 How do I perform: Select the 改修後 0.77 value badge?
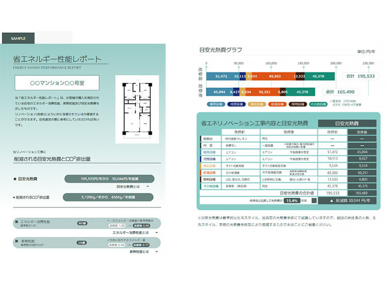(x=141, y=245)
